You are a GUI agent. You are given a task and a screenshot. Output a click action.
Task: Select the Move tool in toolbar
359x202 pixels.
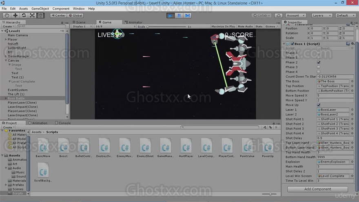(16, 16)
